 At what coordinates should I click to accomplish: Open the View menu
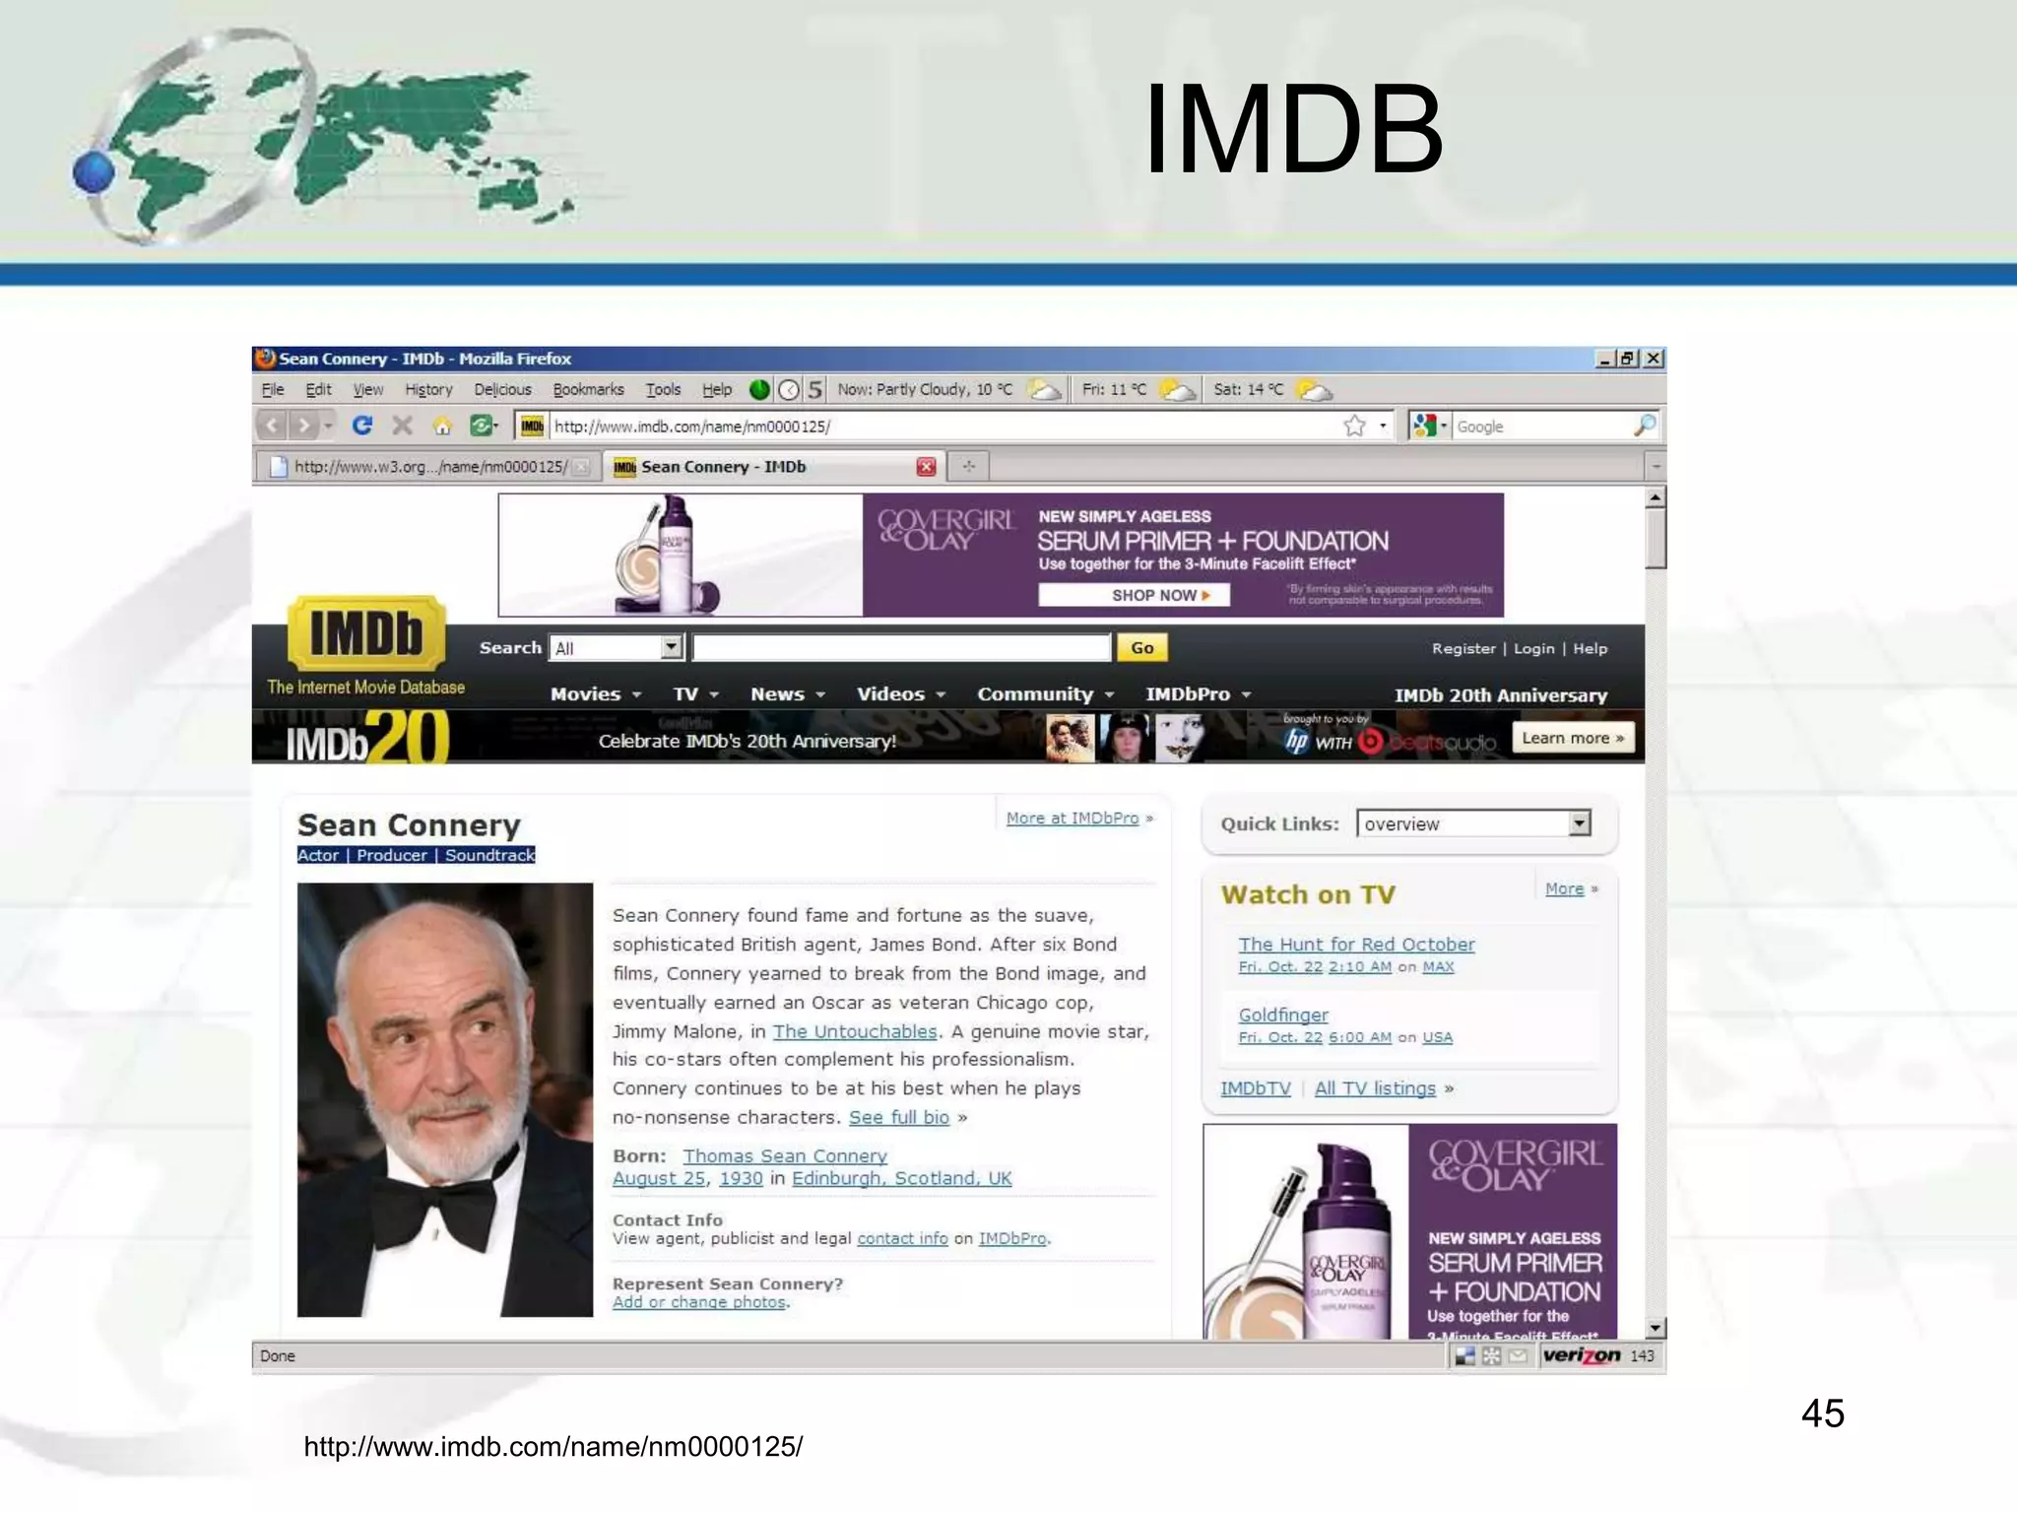pos(368,389)
